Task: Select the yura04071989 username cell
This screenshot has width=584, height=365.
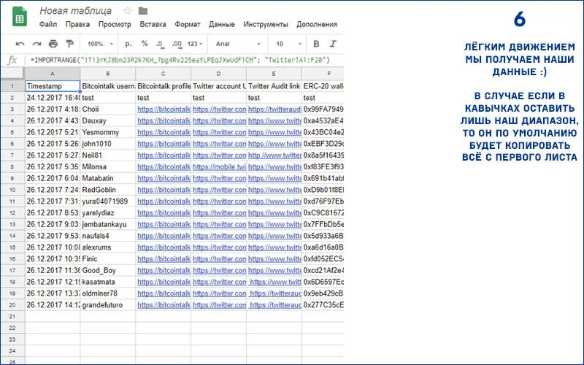Action: click(107, 201)
